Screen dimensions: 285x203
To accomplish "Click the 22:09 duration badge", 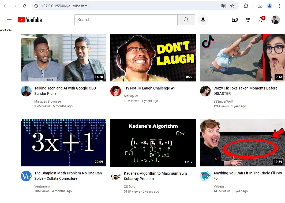I will coord(99,162).
